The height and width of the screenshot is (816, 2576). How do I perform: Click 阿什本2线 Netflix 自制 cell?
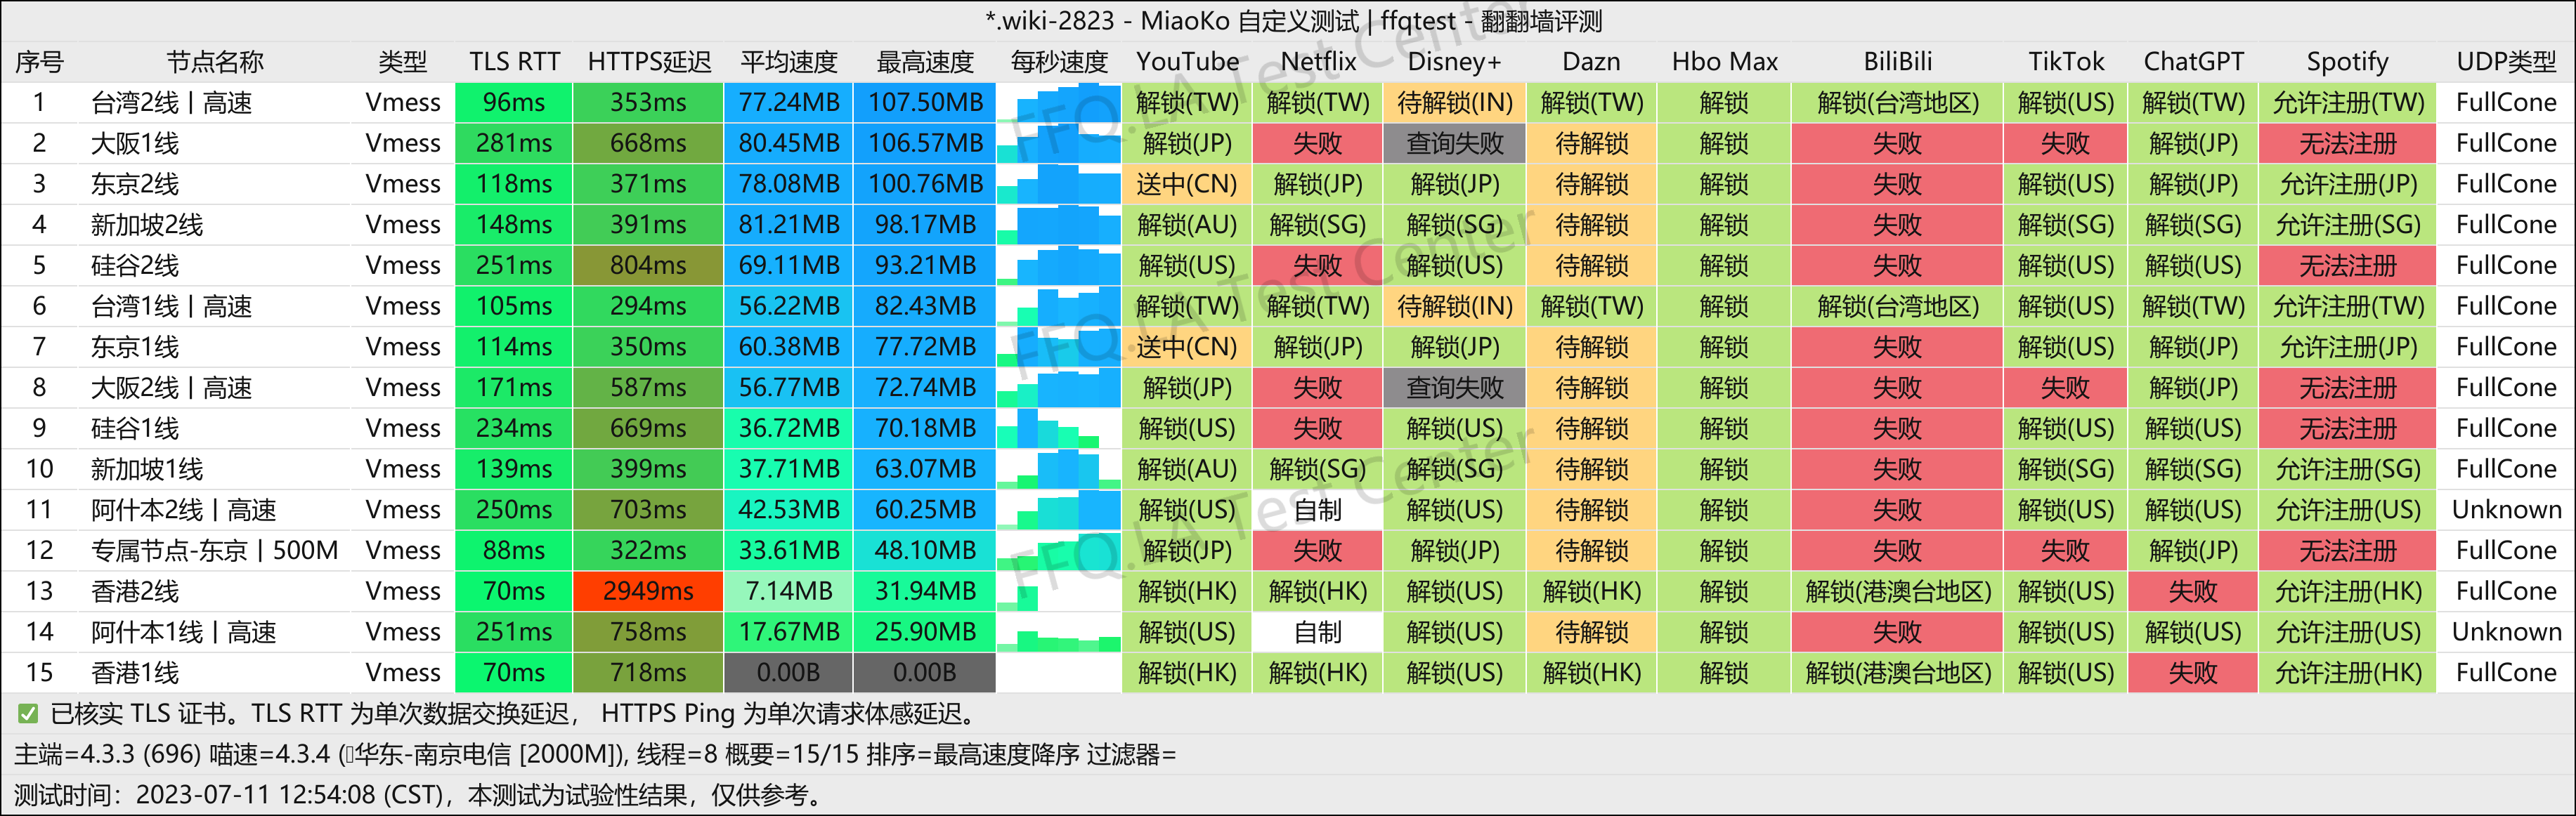[x=1318, y=511]
